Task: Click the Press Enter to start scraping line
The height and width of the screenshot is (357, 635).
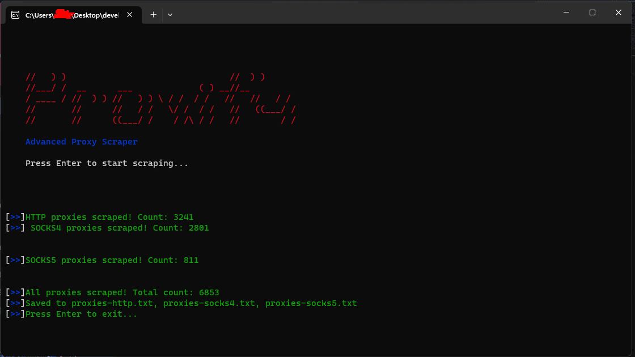Action: 106,163
